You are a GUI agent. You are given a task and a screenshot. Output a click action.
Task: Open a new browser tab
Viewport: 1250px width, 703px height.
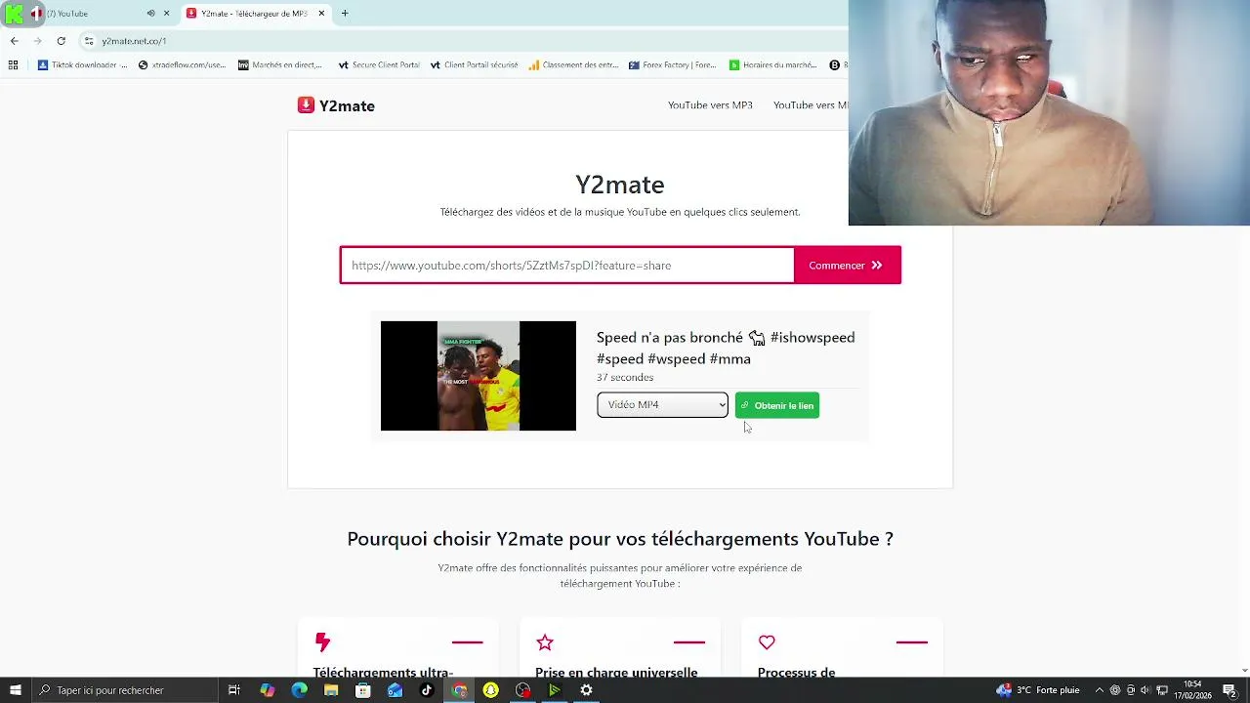point(345,14)
